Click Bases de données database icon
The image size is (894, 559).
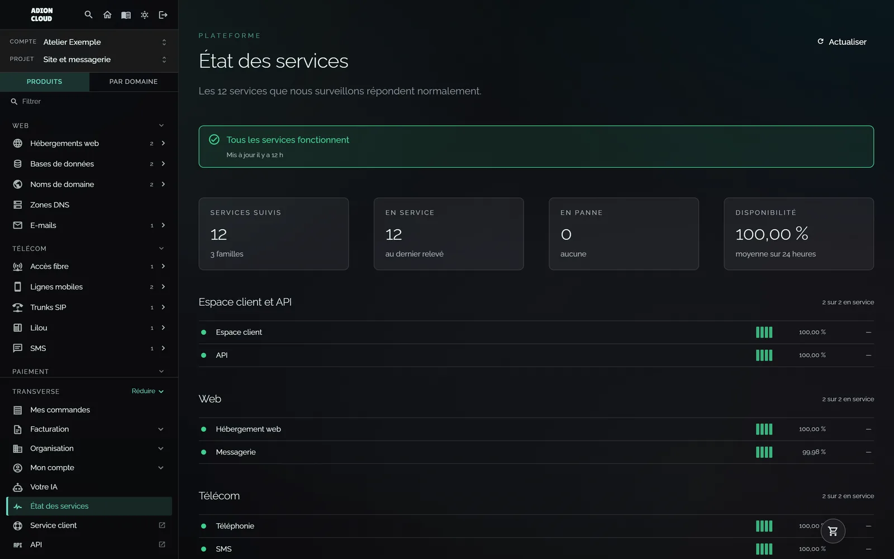(x=18, y=164)
